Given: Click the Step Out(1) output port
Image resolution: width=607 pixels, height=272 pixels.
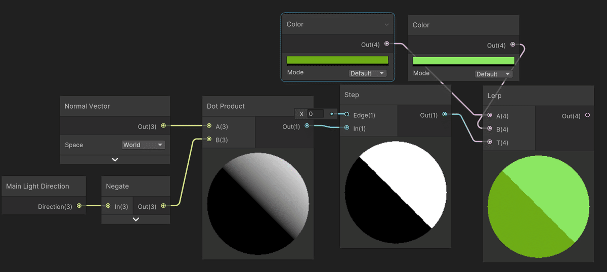Looking at the screenshot, I should (445, 114).
